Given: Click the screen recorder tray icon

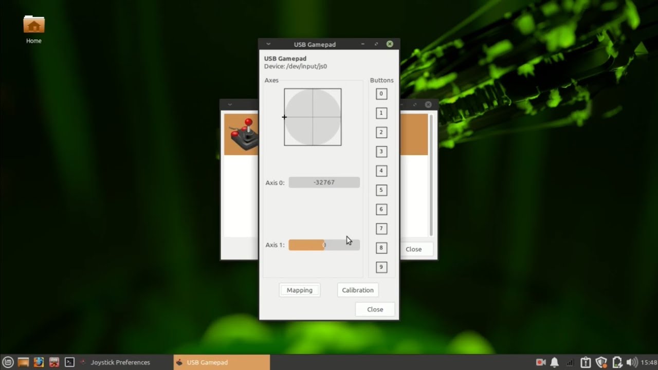Looking at the screenshot, I should pyautogui.click(x=541, y=362).
